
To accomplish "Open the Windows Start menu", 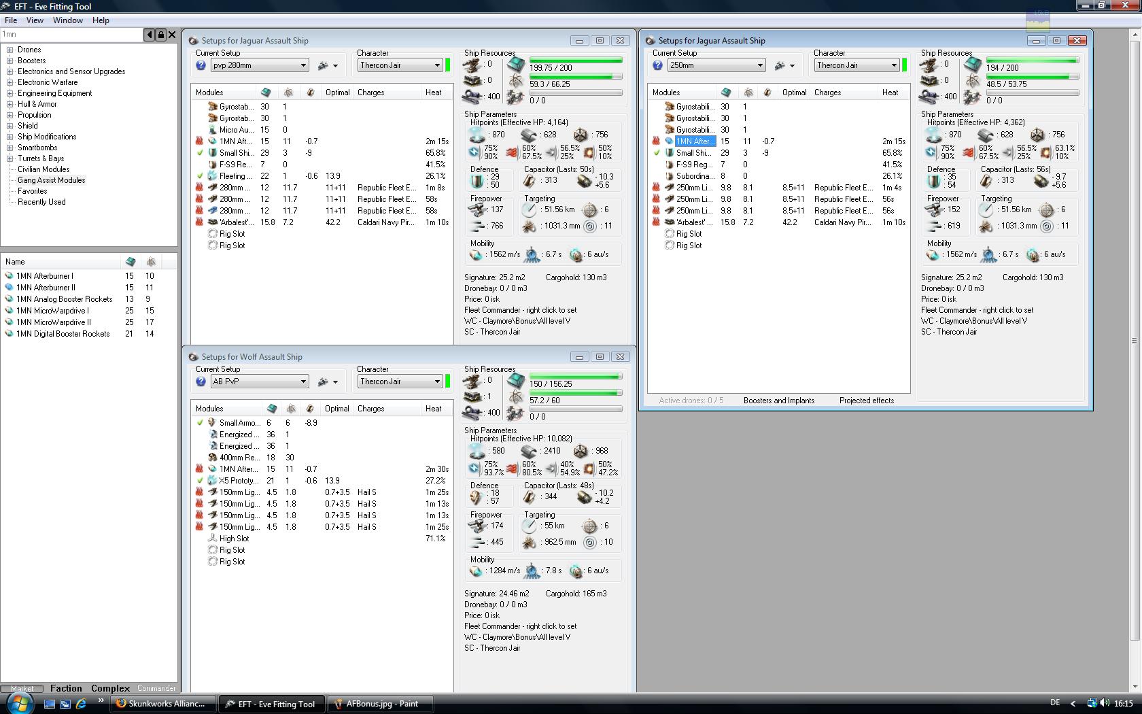I will click(x=18, y=703).
